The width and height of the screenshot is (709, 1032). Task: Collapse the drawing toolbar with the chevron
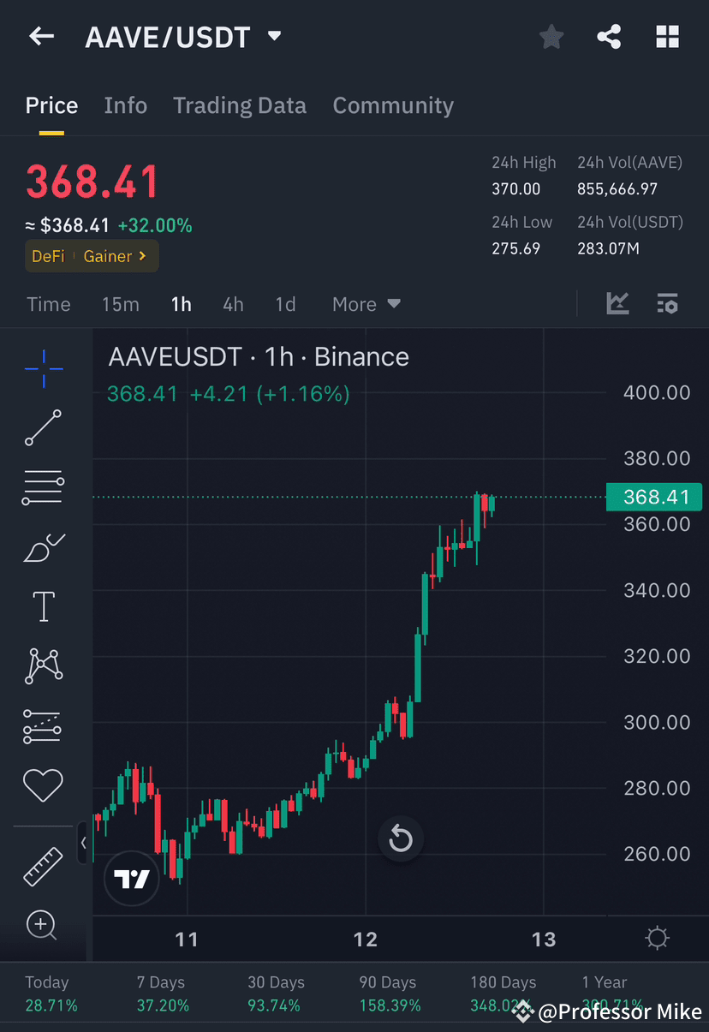84,843
